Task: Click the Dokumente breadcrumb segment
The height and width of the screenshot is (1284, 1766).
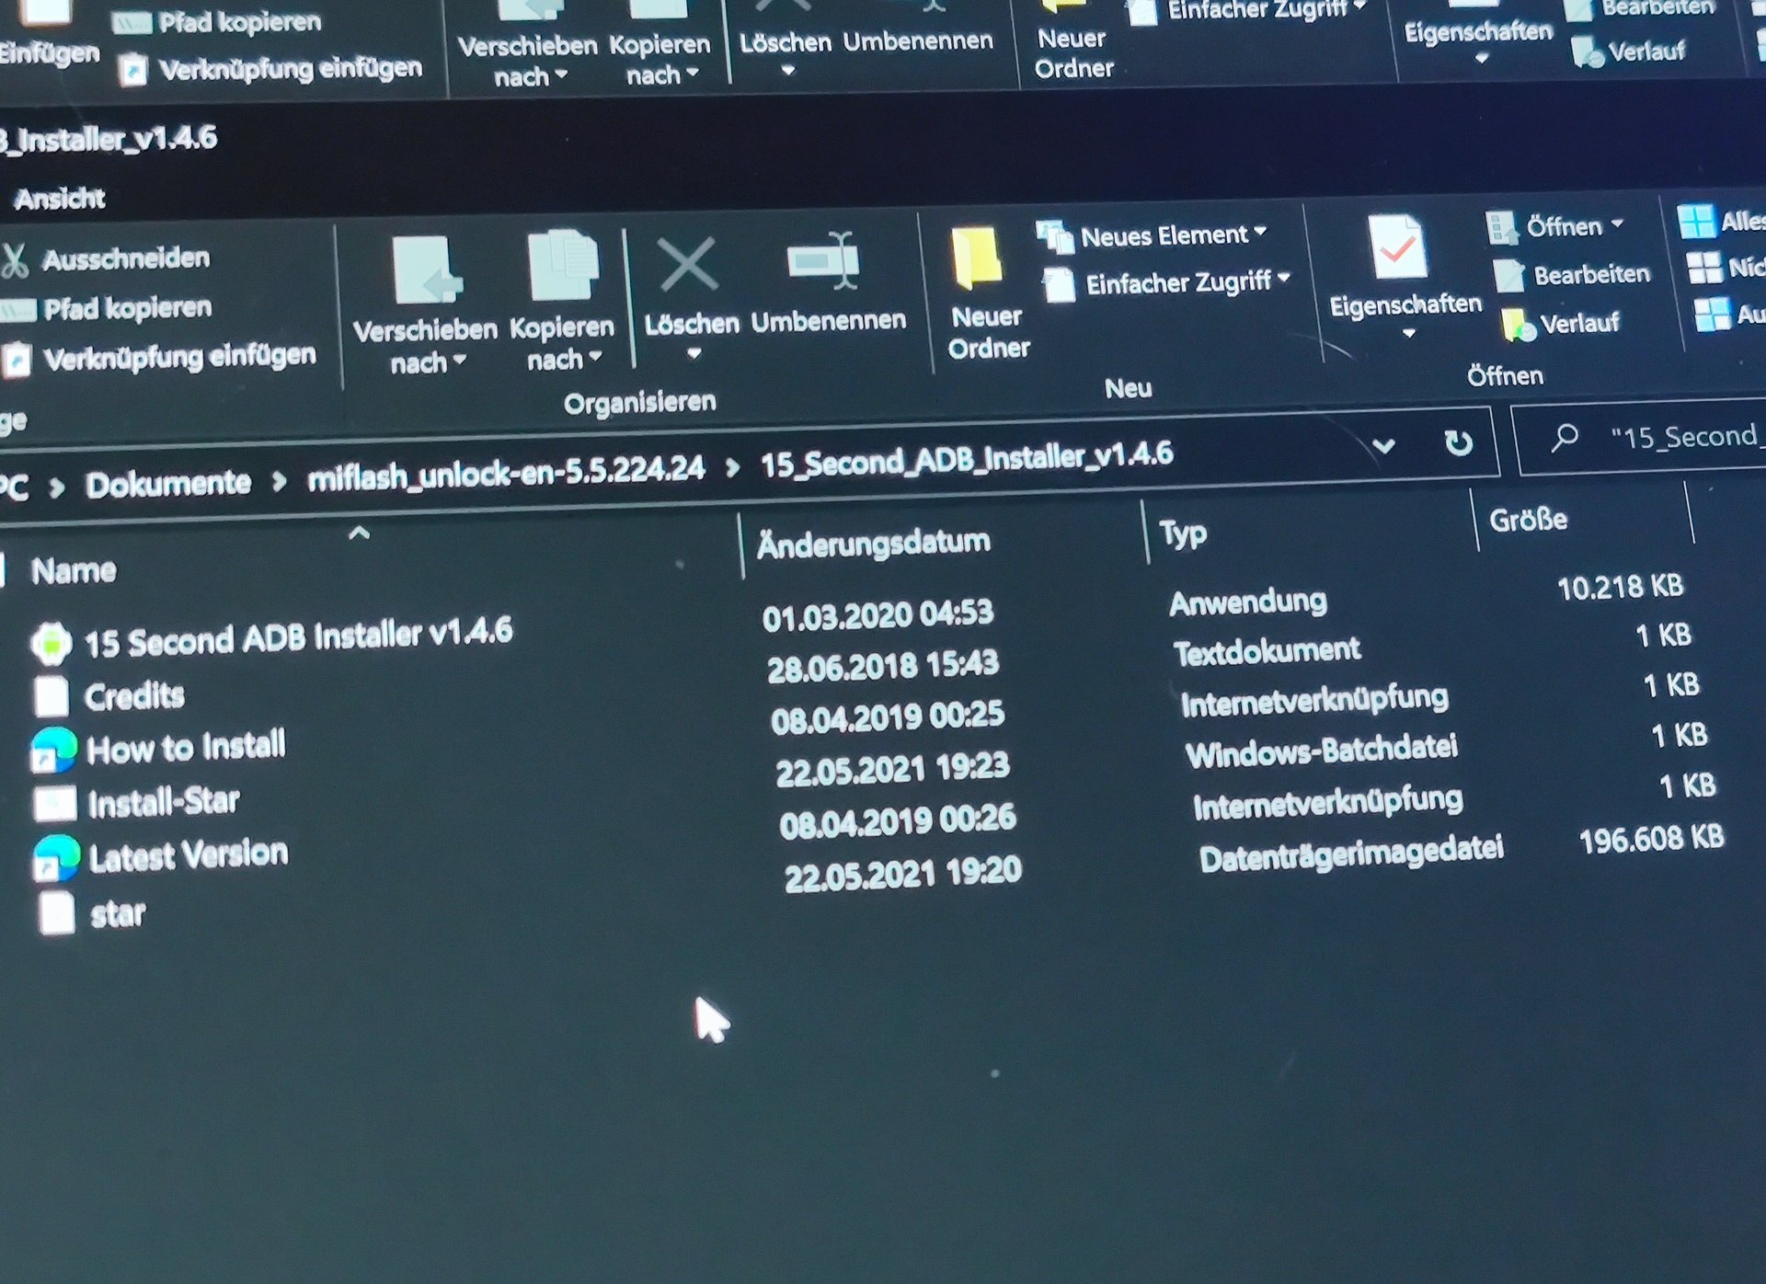Action: click(168, 483)
